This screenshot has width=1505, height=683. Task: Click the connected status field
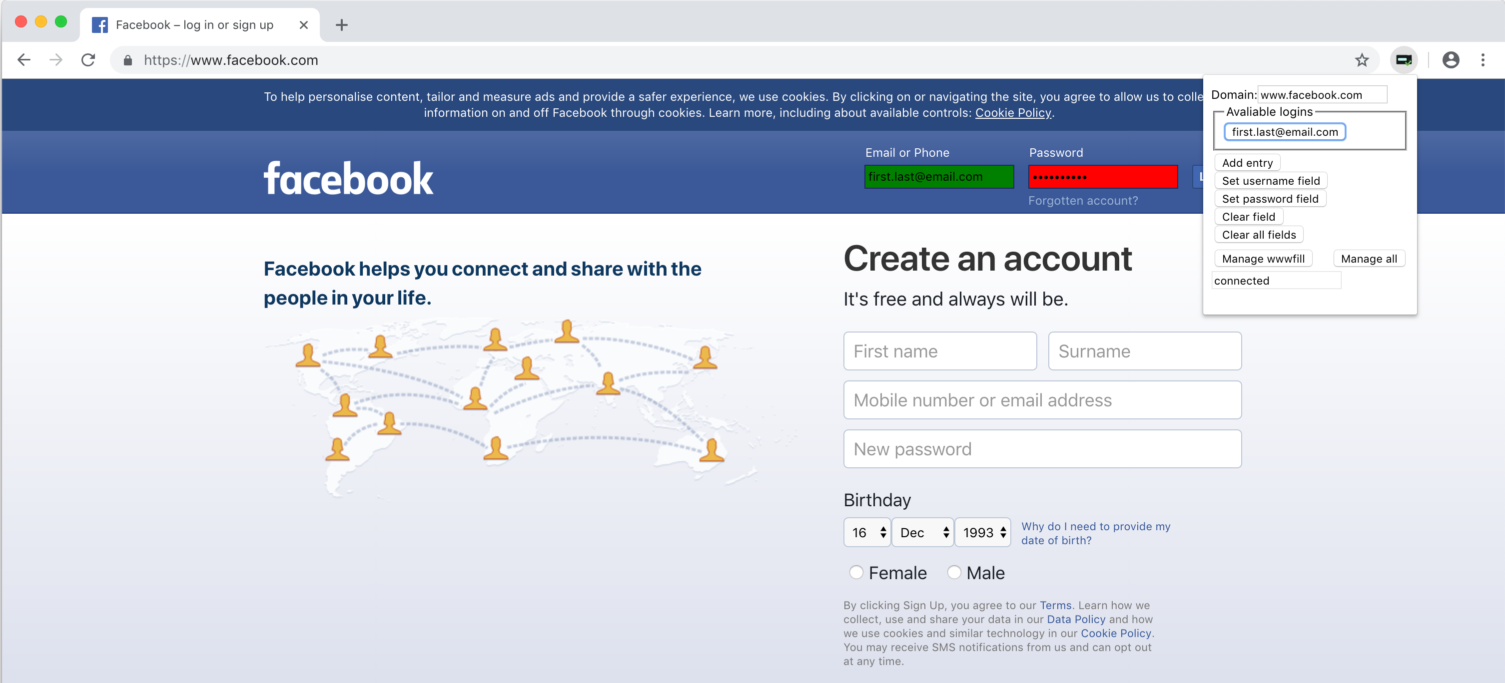coord(1277,281)
